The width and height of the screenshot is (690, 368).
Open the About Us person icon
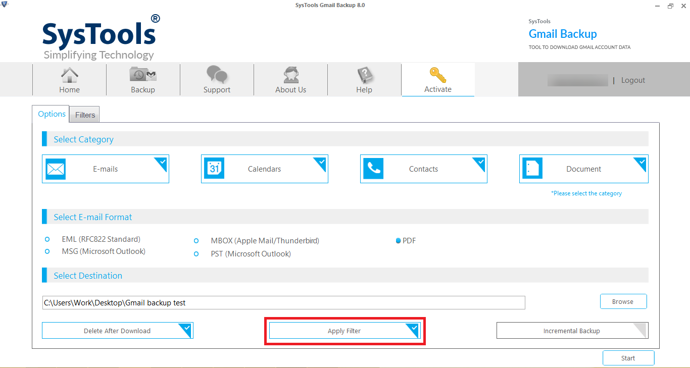pyautogui.click(x=291, y=75)
